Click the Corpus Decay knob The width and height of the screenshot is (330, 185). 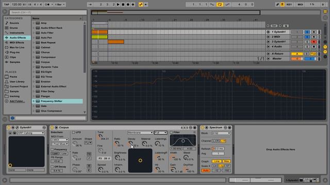(130, 143)
